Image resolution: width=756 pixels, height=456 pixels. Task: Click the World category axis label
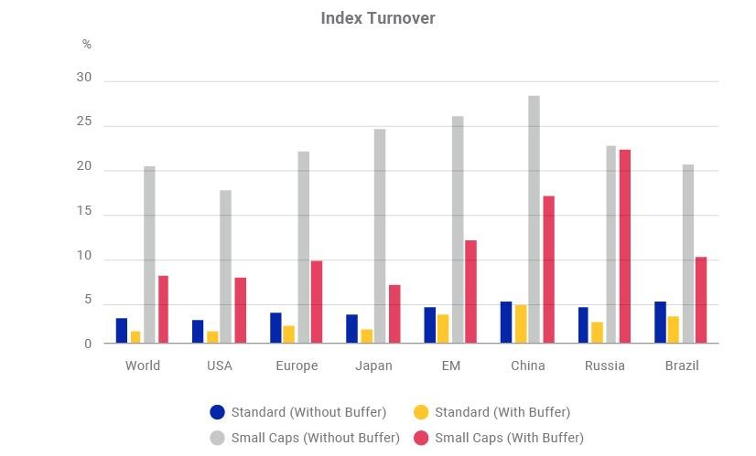(x=143, y=366)
